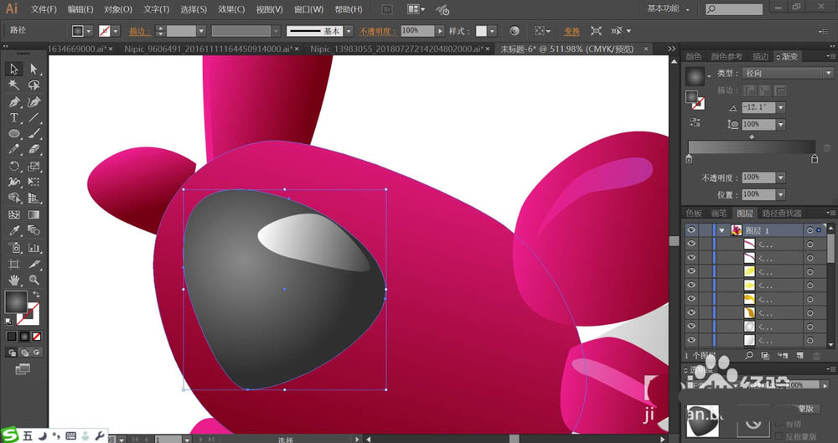The image size is (838, 443).
Task: Select the Zoom tool in toolbar
Action: click(x=34, y=280)
